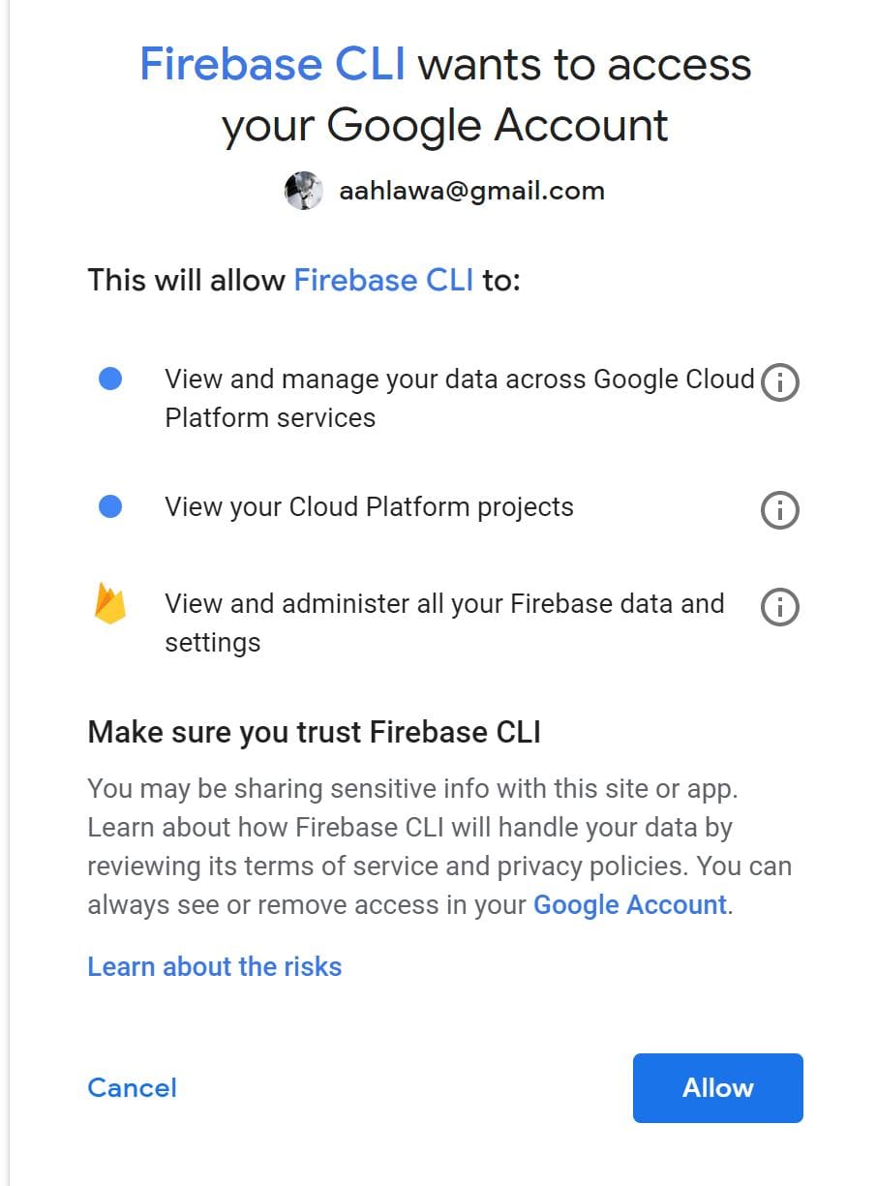Click info icon for Google Cloud Platform services
The height and width of the screenshot is (1186, 877).
tap(780, 383)
